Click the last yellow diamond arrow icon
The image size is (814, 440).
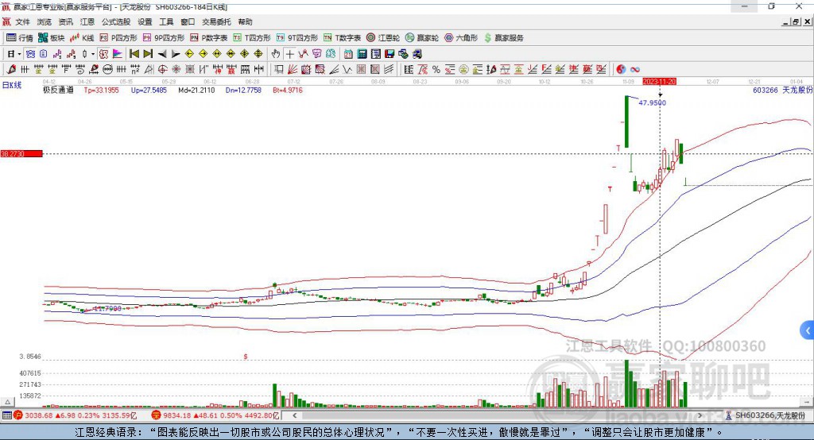coord(258,54)
